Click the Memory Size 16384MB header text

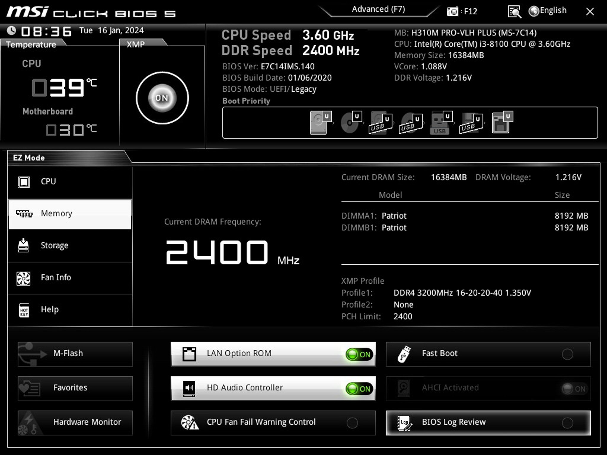pos(439,55)
